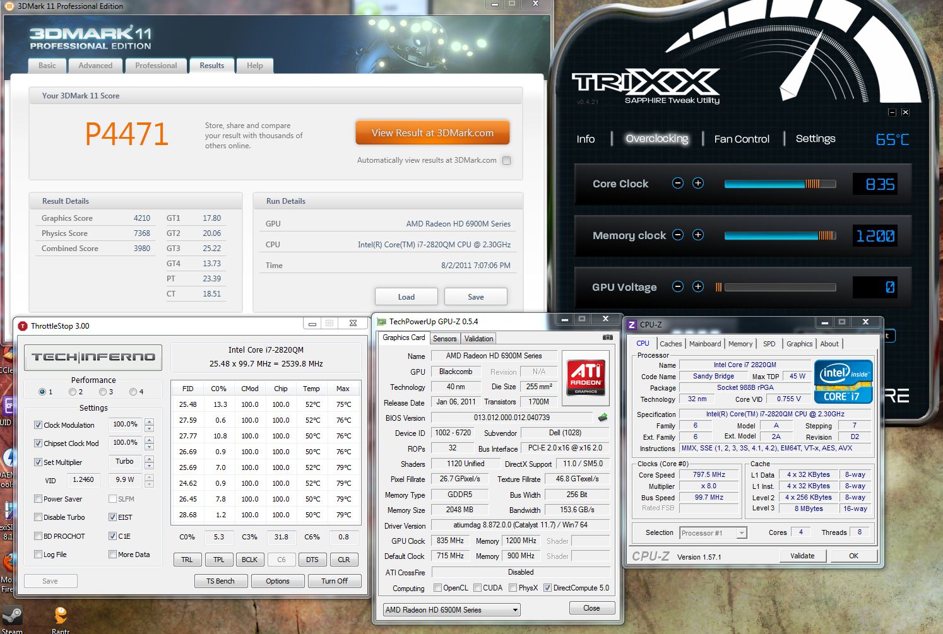This screenshot has height=634, width=943.
Task: Switch to Mainboard tab in CPU-Z
Action: (705, 344)
